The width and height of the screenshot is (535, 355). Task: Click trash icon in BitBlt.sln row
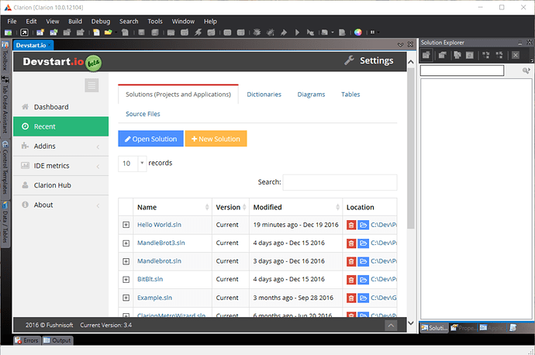tap(351, 280)
